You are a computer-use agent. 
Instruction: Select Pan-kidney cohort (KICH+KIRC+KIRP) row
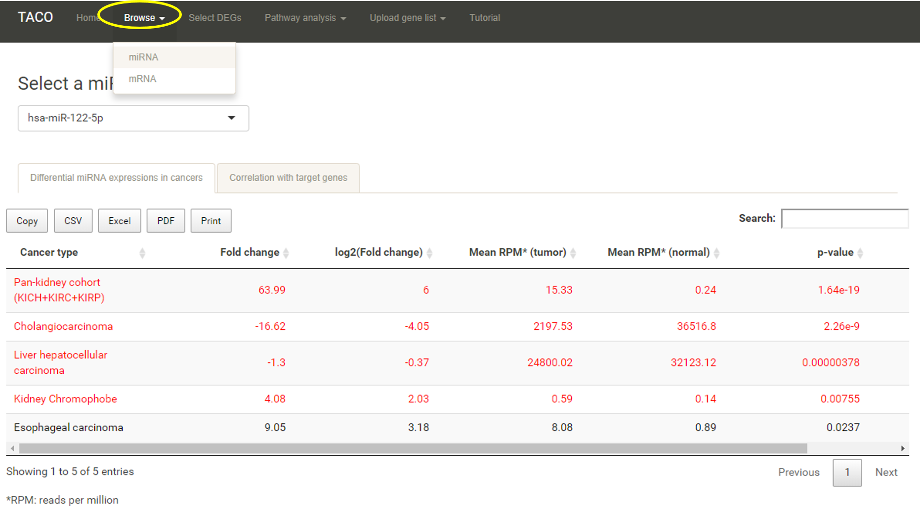click(458, 290)
